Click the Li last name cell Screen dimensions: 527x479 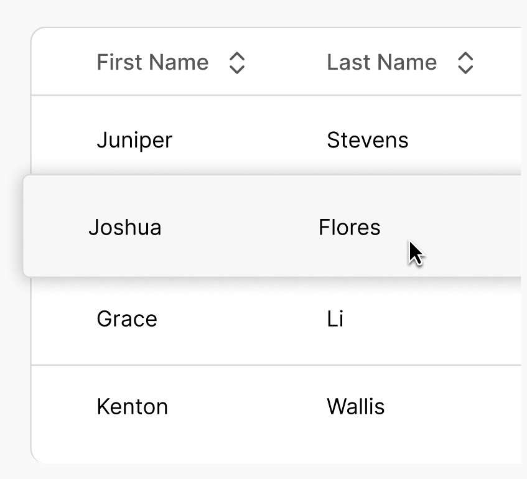click(x=335, y=319)
